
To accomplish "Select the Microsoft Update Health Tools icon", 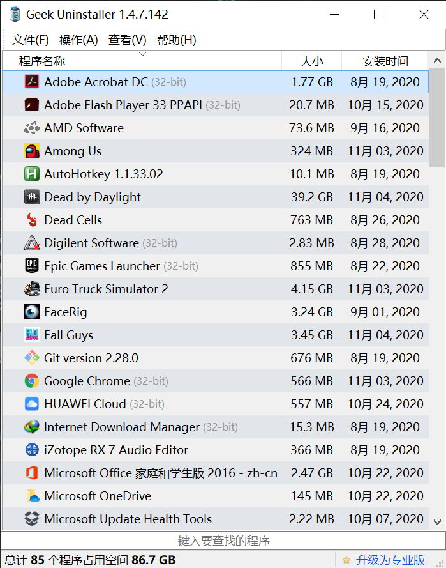I will pyautogui.click(x=32, y=519).
